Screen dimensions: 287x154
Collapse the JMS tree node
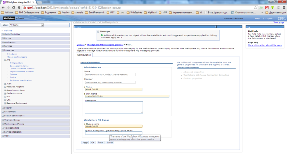click(5, 60)
